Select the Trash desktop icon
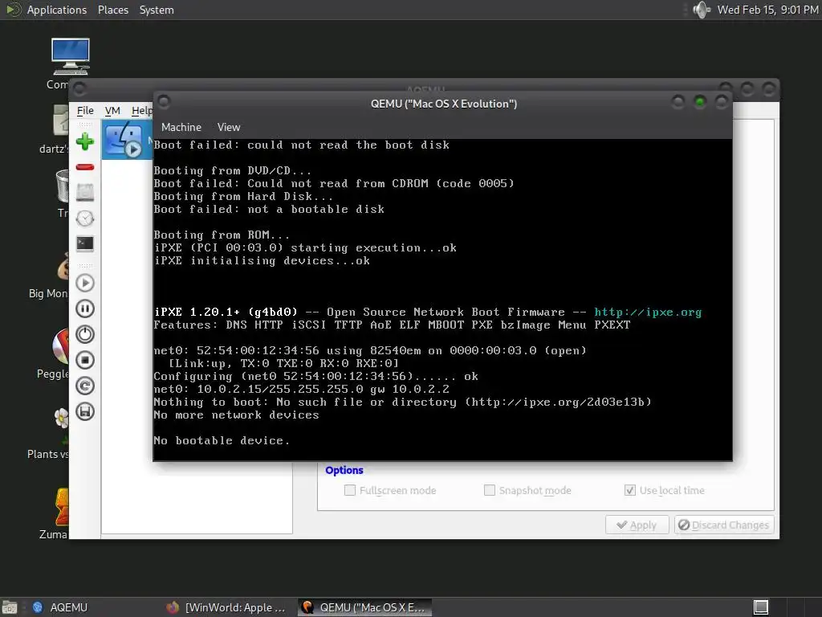 click(x=62, y=186)
